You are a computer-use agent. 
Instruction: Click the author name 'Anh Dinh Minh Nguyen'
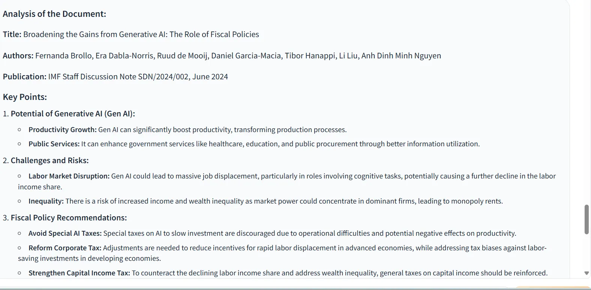pos(401,56)
